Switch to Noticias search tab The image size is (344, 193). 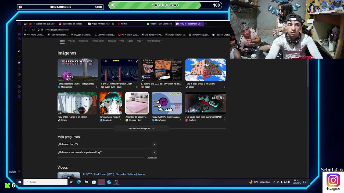(x=112, y=41)
